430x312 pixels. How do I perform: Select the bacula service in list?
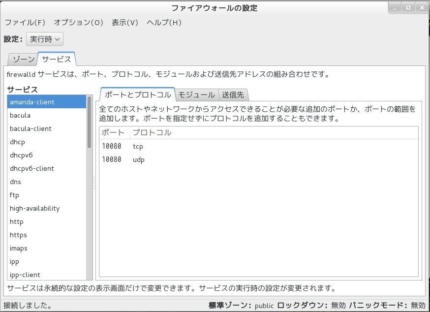(x=20, y=115)
